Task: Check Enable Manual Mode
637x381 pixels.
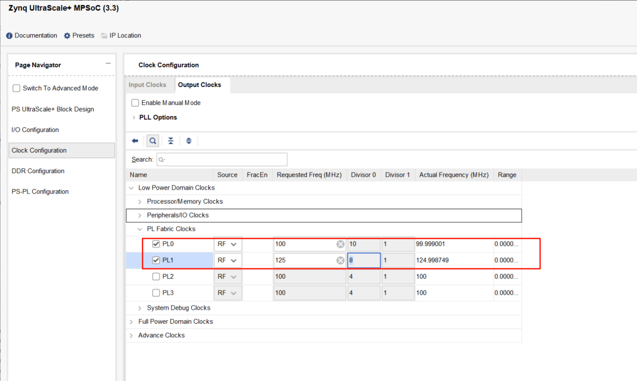Action: click(135, 103)
